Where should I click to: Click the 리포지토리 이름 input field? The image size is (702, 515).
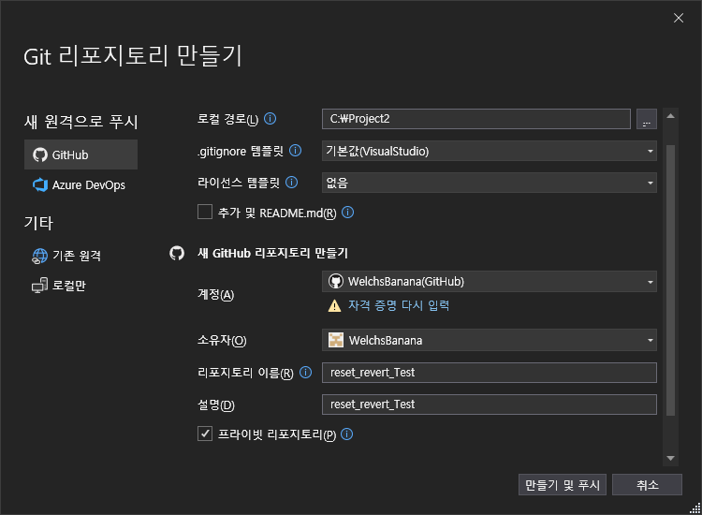coord(489,373)
